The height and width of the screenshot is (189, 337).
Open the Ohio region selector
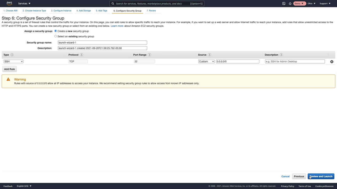coord(311,3)
